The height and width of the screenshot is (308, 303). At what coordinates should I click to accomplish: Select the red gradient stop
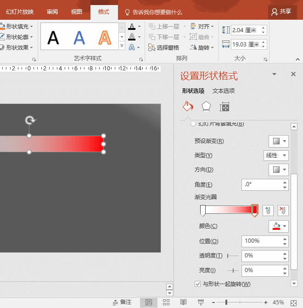point(254,211)
